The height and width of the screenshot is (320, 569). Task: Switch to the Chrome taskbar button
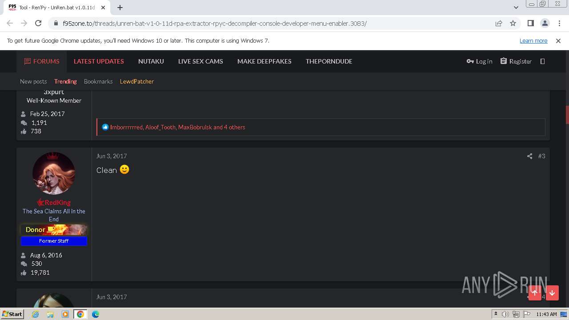pos(80,314)
